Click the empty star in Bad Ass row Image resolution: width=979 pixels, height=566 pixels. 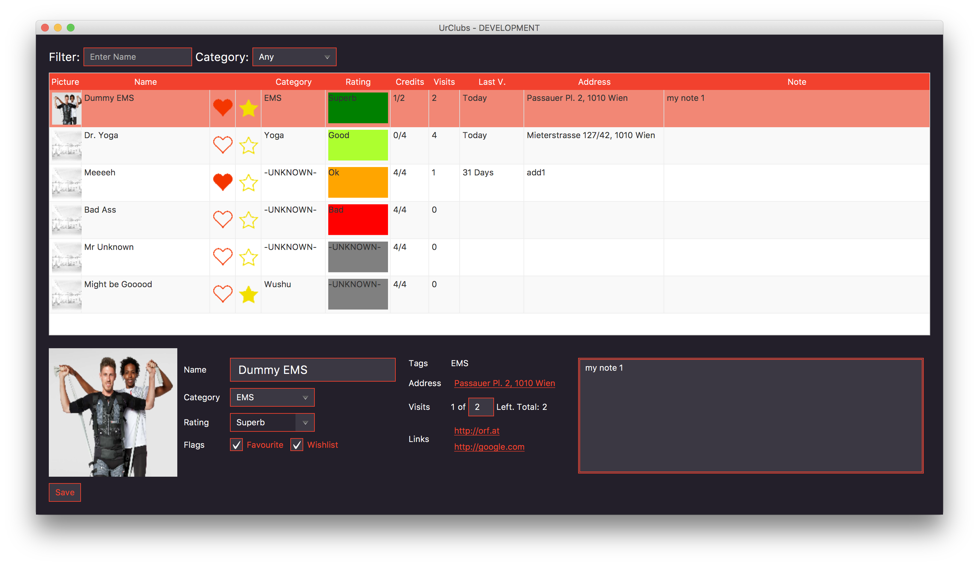248,220
